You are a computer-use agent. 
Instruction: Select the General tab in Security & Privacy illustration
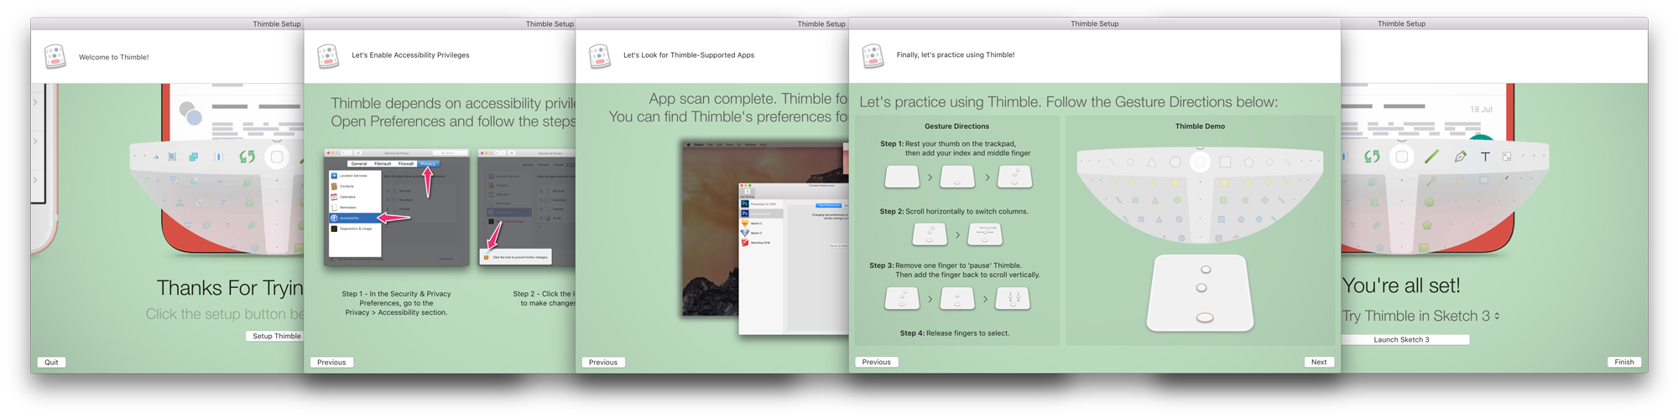(x=359, y=163)
